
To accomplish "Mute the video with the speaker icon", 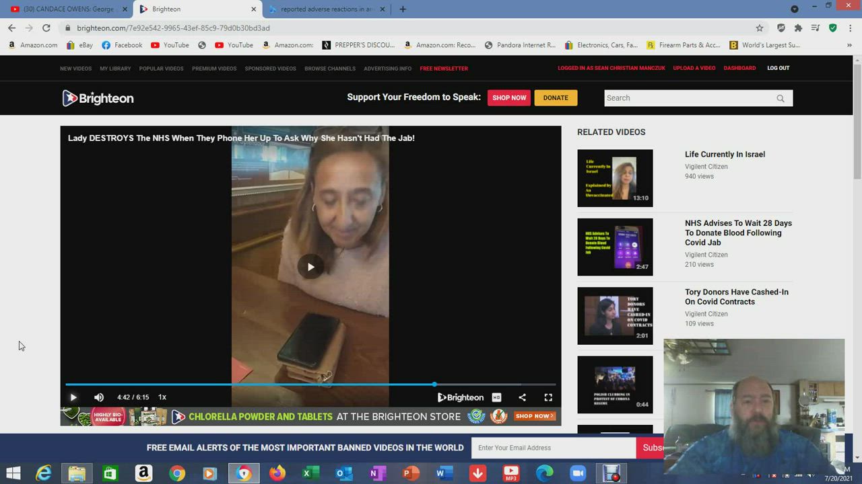I will coord(99,397).
